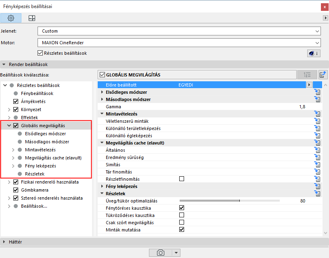Image resolution: width=329 pixels, height=258 pixels.
Task: Toggle Környezet checkbox in tree
Action: pyautogui.click(x=16, y=109)
